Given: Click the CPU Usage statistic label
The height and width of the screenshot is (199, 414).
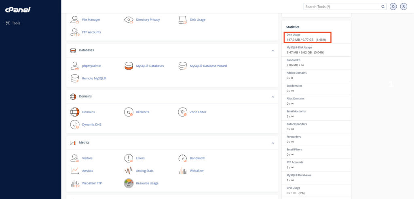Looking at the screenshot, I should (x=294, y=188).
